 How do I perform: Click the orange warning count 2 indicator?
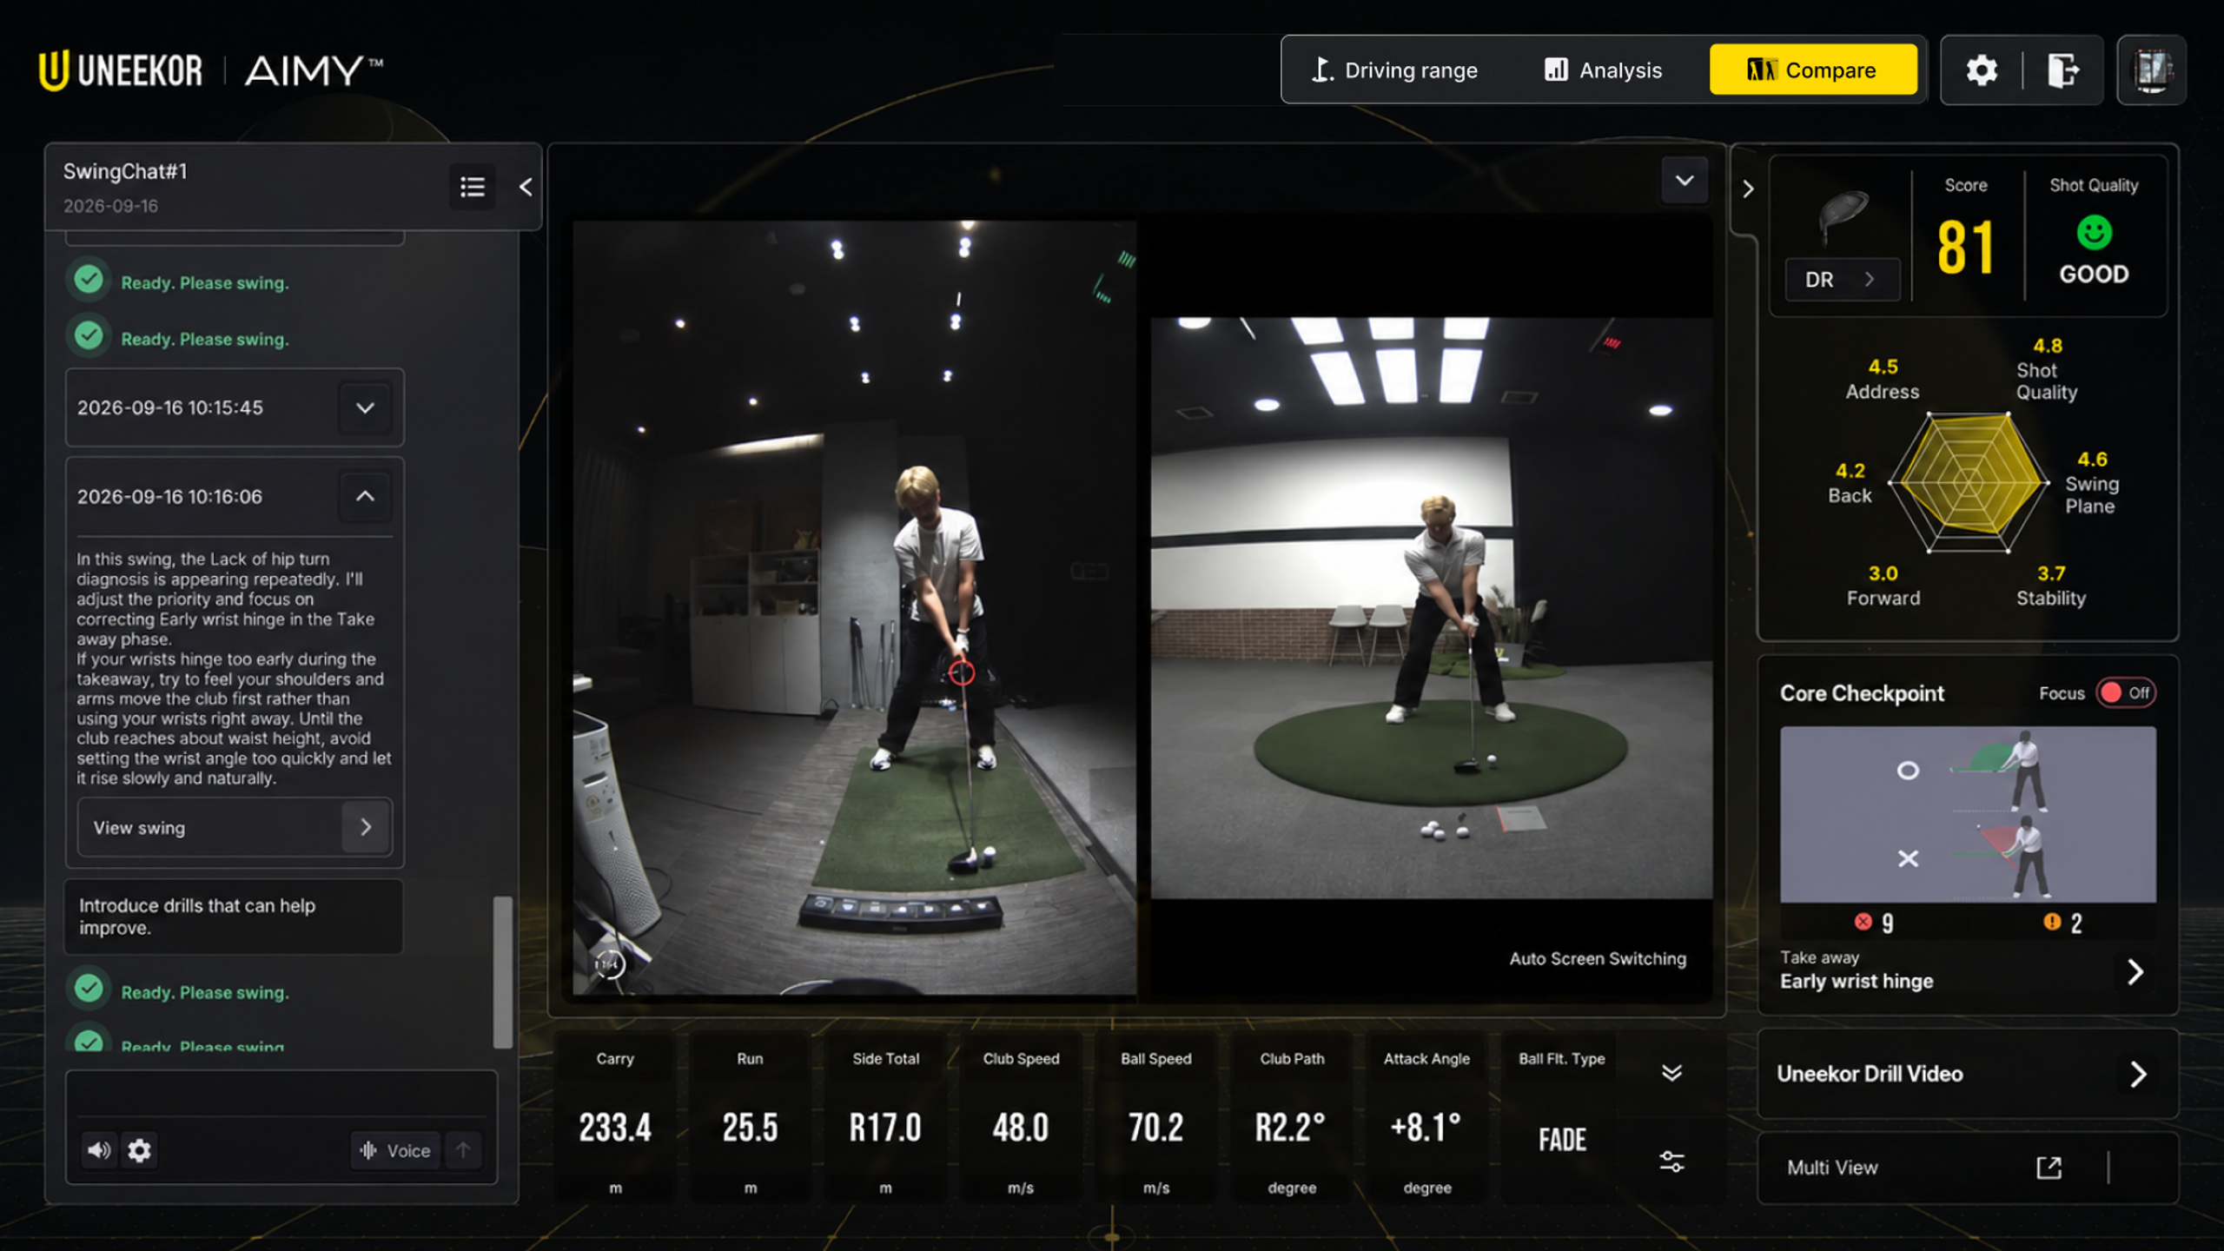tap(2063, 923)
